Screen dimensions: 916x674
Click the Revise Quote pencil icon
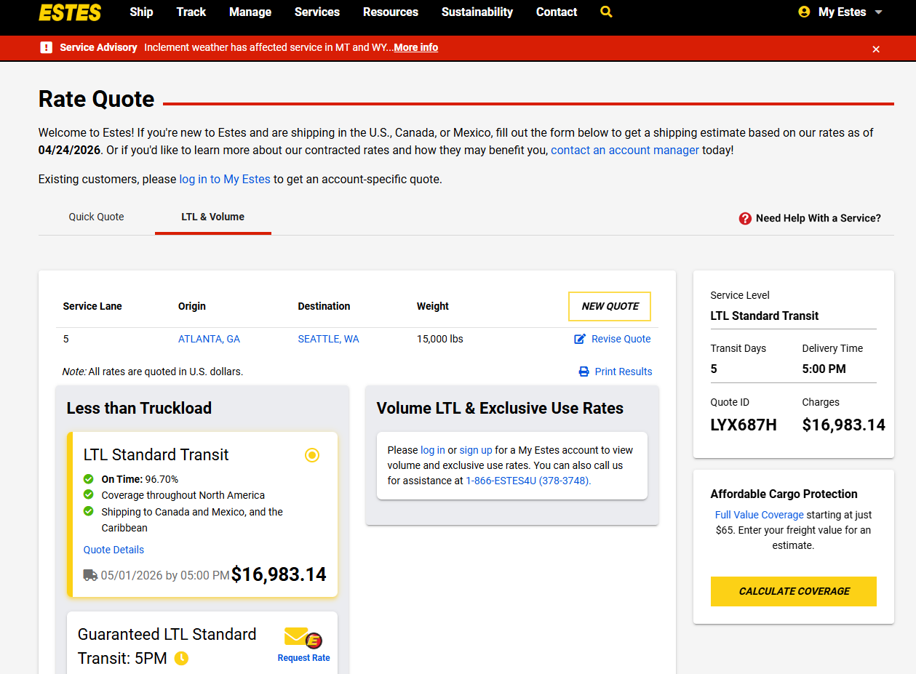580,339
